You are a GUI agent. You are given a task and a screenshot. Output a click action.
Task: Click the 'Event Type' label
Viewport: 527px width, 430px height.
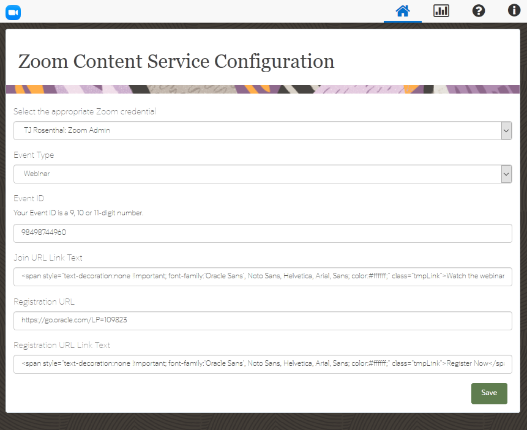point(34,155)
